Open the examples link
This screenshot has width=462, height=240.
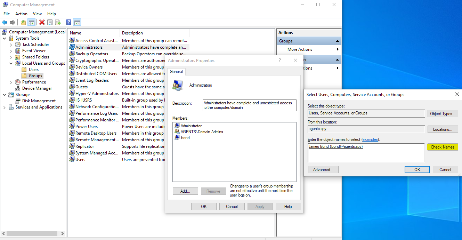click(x=370, y=139)
